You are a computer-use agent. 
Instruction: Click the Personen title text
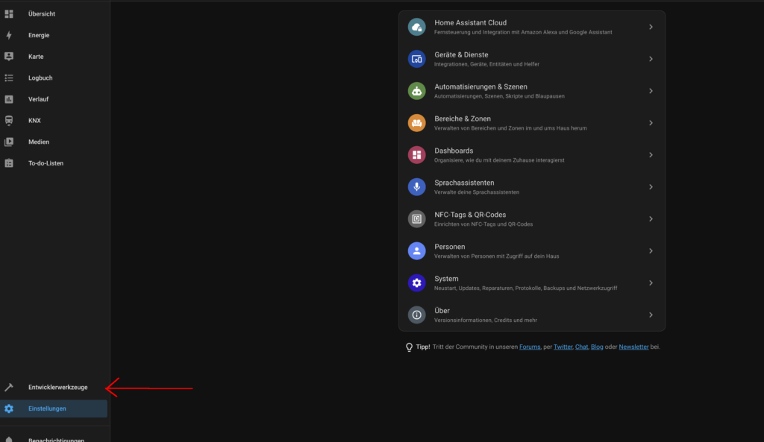[449, 247]
